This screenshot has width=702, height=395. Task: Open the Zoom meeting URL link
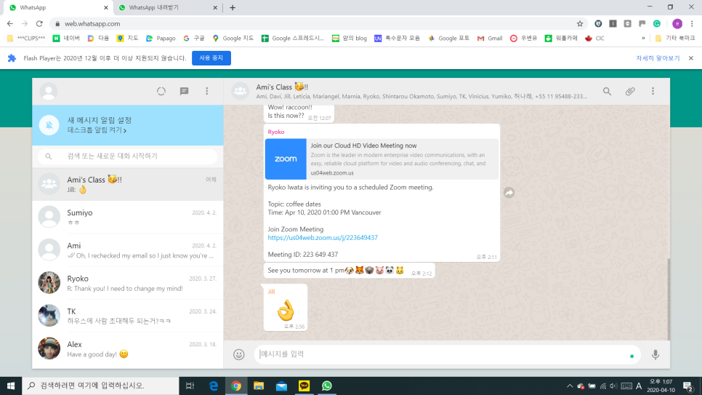[x=323, y=238]
